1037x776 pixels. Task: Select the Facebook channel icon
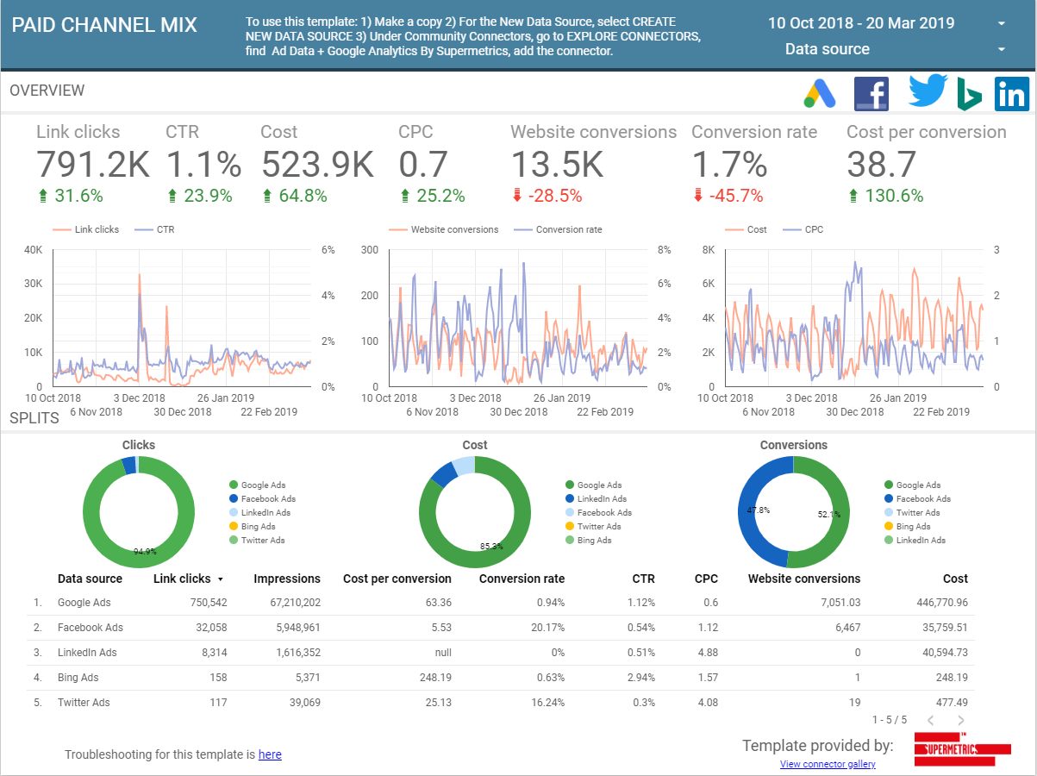tap(871, 93)
